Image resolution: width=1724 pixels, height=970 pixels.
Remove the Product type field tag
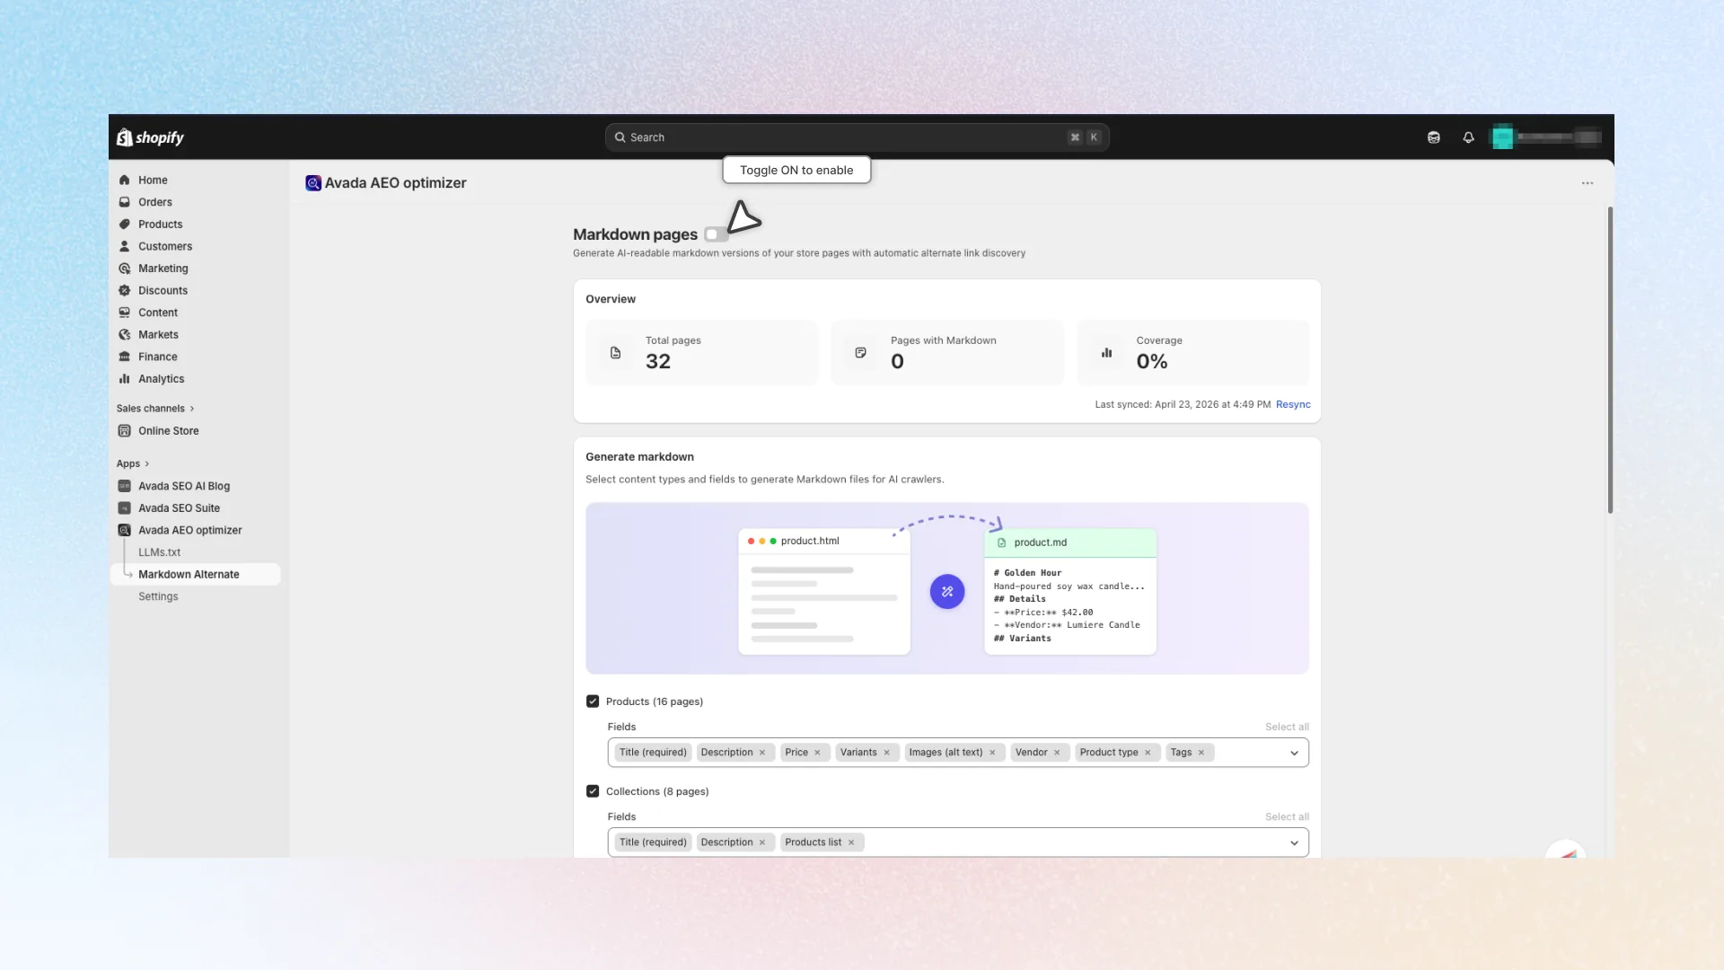(1148, 753)
